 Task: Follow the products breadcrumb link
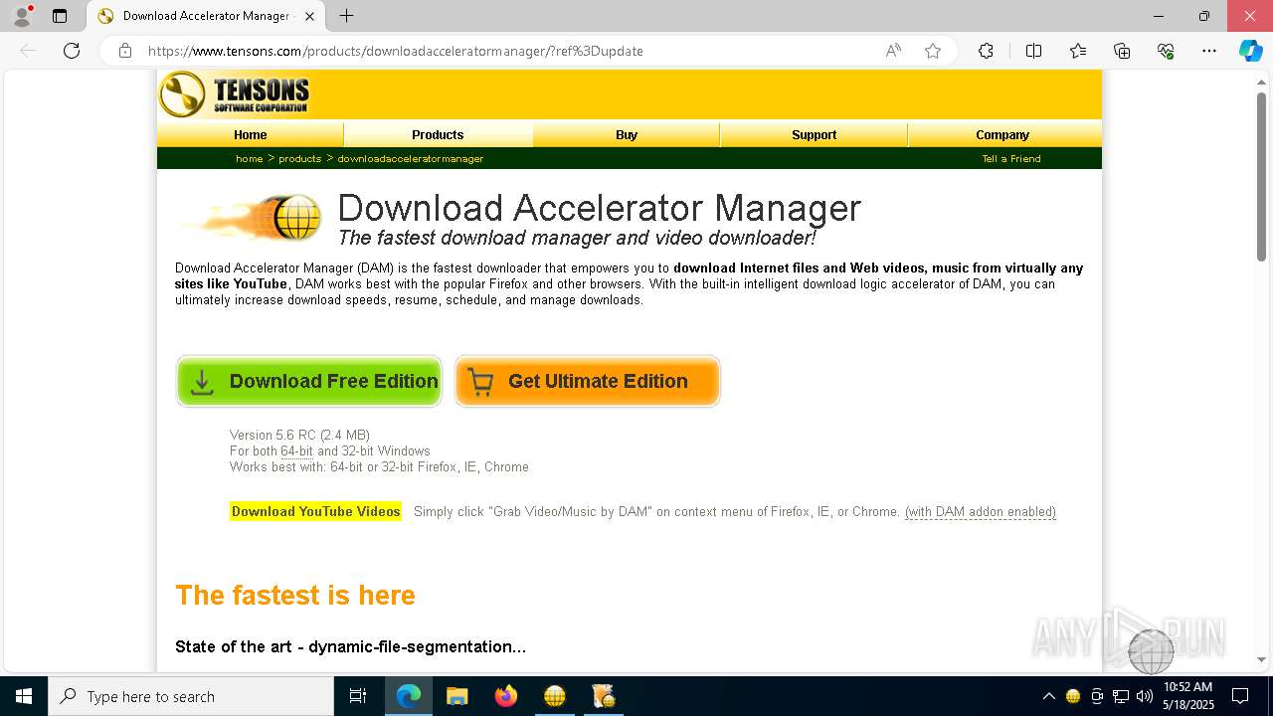(x=299, y=159)
